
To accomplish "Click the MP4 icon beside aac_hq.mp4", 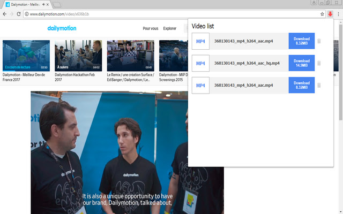I will [200, 63].
